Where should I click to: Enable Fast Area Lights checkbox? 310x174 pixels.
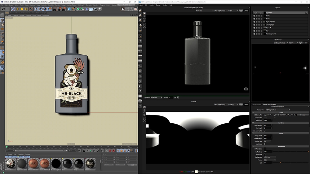click(x=265, y=131)
